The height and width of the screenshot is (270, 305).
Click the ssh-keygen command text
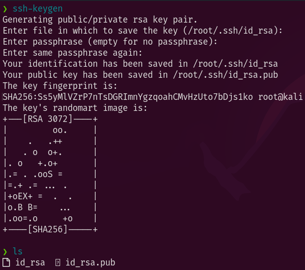point(38,9)
